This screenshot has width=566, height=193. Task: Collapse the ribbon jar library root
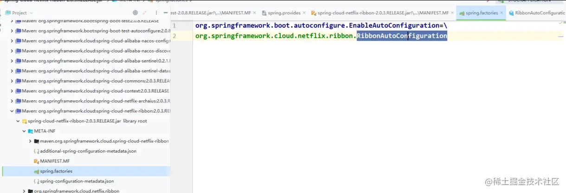[18, 121]
